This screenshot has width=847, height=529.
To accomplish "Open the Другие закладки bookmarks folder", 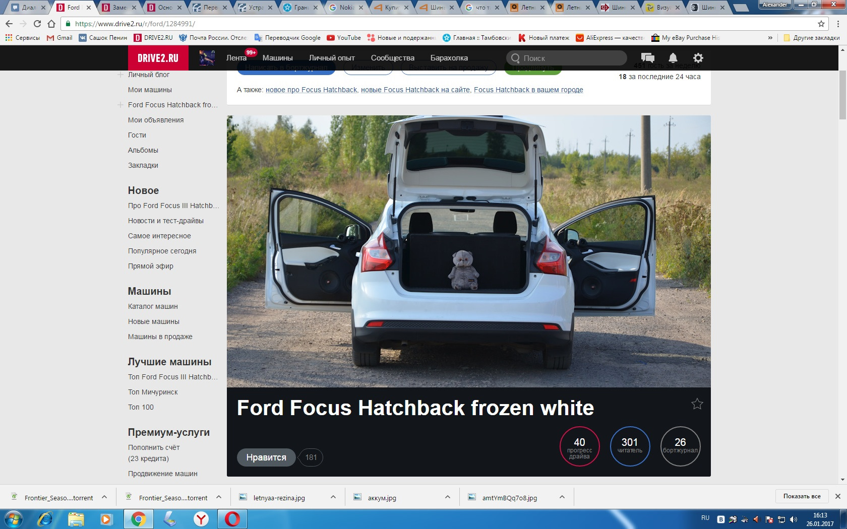I will [812, 38].
